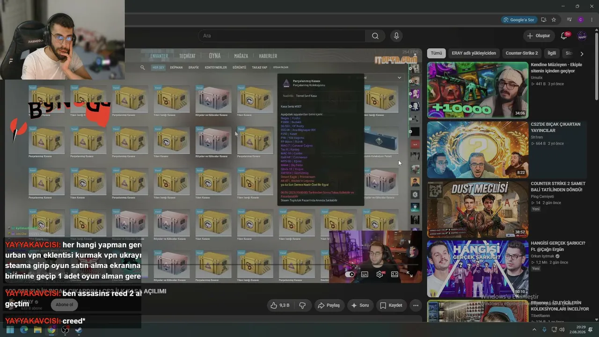
Task: Open 'HANGİSİ GERÇEK ŞARKICI?' video title
Action: click(x=558, y=246)
